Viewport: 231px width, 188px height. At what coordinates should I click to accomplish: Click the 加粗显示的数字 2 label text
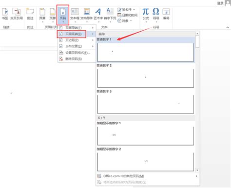pyautogui.click(x=109, y=149)
